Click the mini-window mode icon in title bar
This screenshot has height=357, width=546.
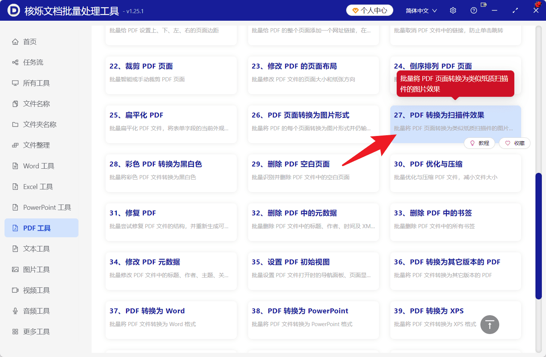(x=484, y=5)
